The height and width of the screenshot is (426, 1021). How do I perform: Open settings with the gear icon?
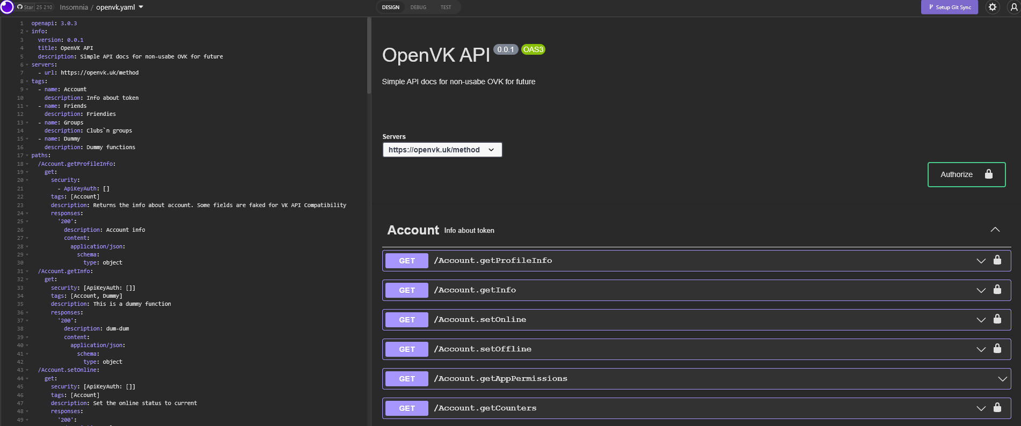click(993, 7)
